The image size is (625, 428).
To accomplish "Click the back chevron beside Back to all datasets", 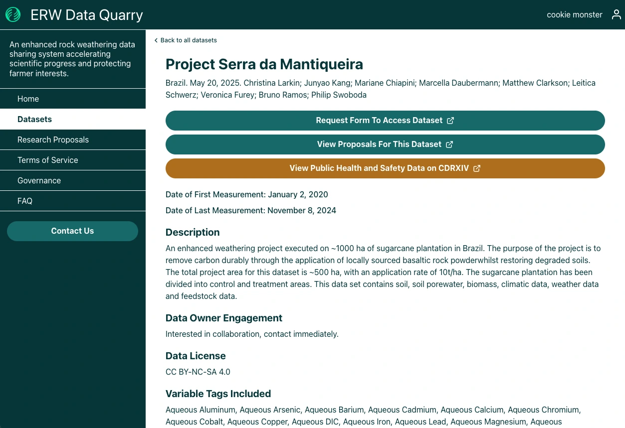I will tap(156, 40).
